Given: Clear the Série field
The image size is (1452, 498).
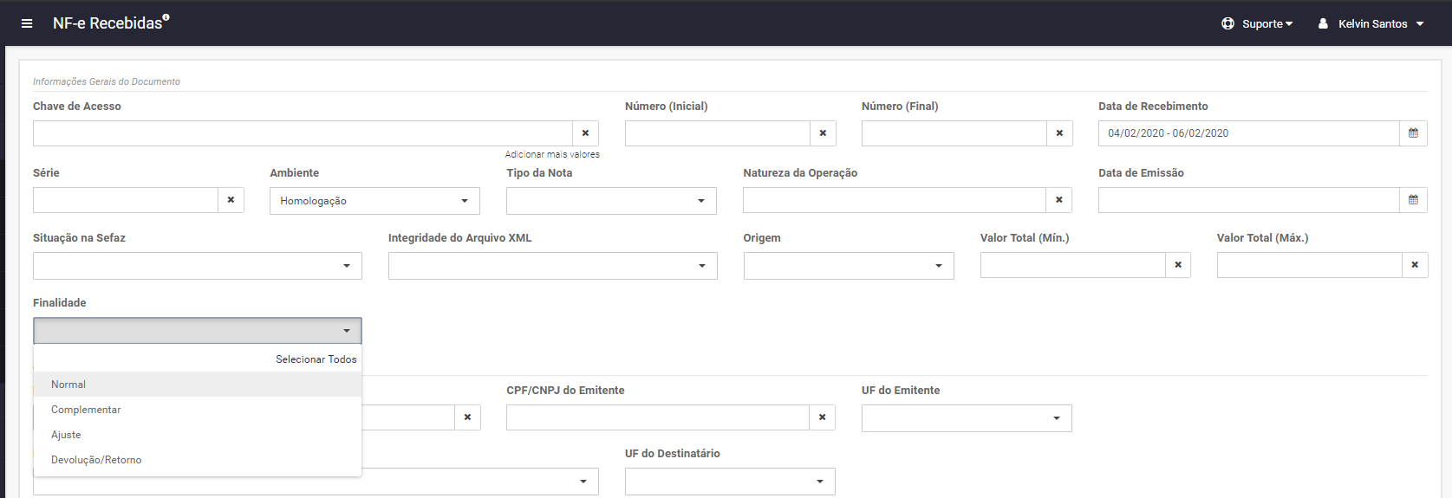Looking at the screenshot, I should [x=231, y=200].
